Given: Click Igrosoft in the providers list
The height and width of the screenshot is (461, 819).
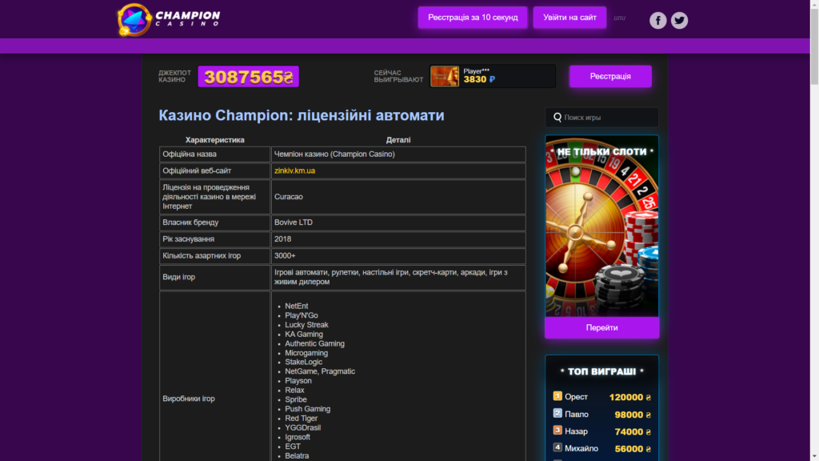Looking at the screenshot, I should 298,438.
